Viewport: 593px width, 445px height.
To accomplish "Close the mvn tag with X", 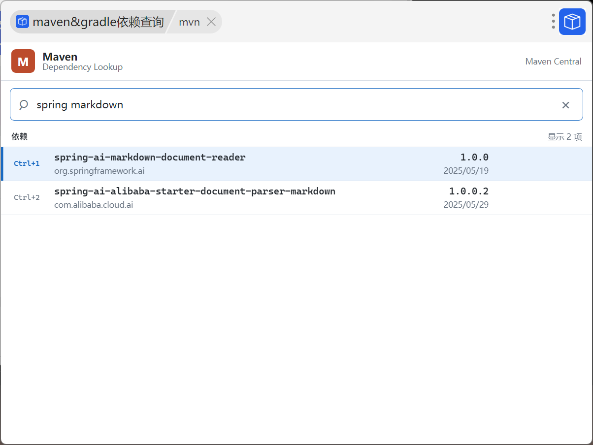I will tap(211, 22).
